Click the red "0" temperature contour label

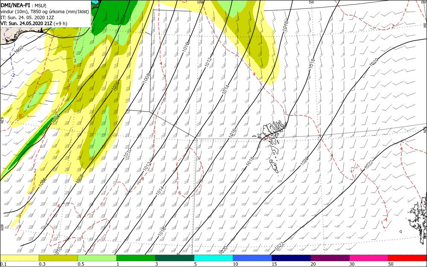(x=20, y=116)
